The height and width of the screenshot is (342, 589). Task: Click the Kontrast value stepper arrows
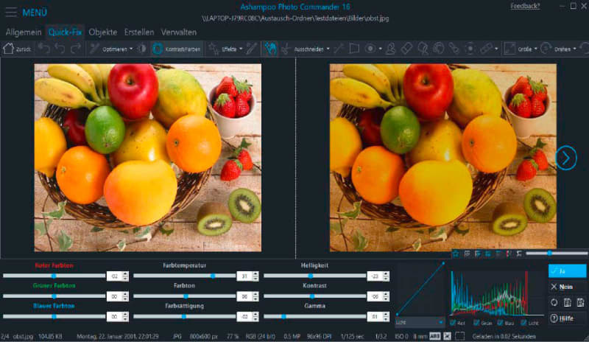coord(386,296)
